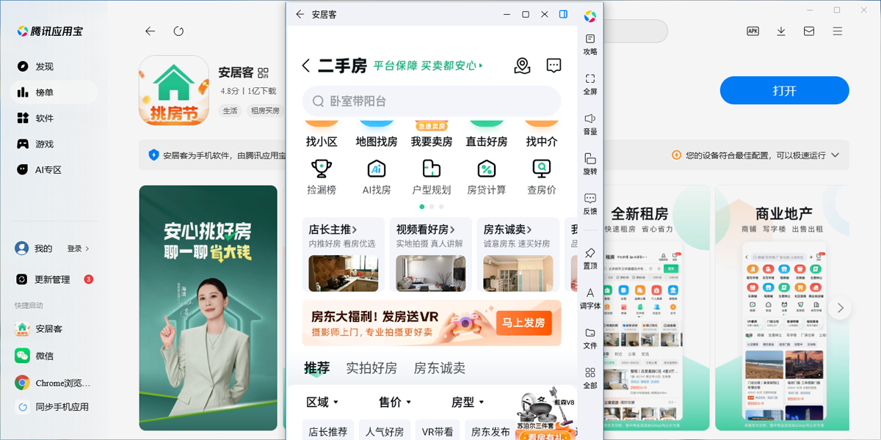Open 音量 control in side panel
Screen dimensions: 881x440
(590, 124)
